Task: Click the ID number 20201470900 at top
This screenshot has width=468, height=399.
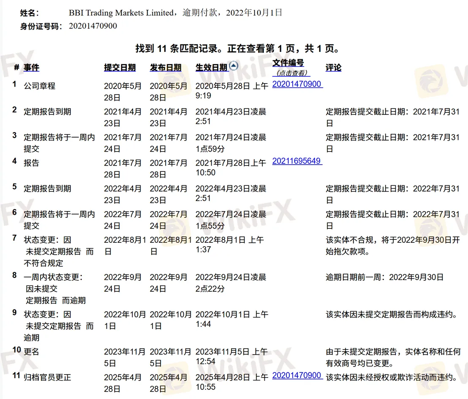Action: pos(93,26)
